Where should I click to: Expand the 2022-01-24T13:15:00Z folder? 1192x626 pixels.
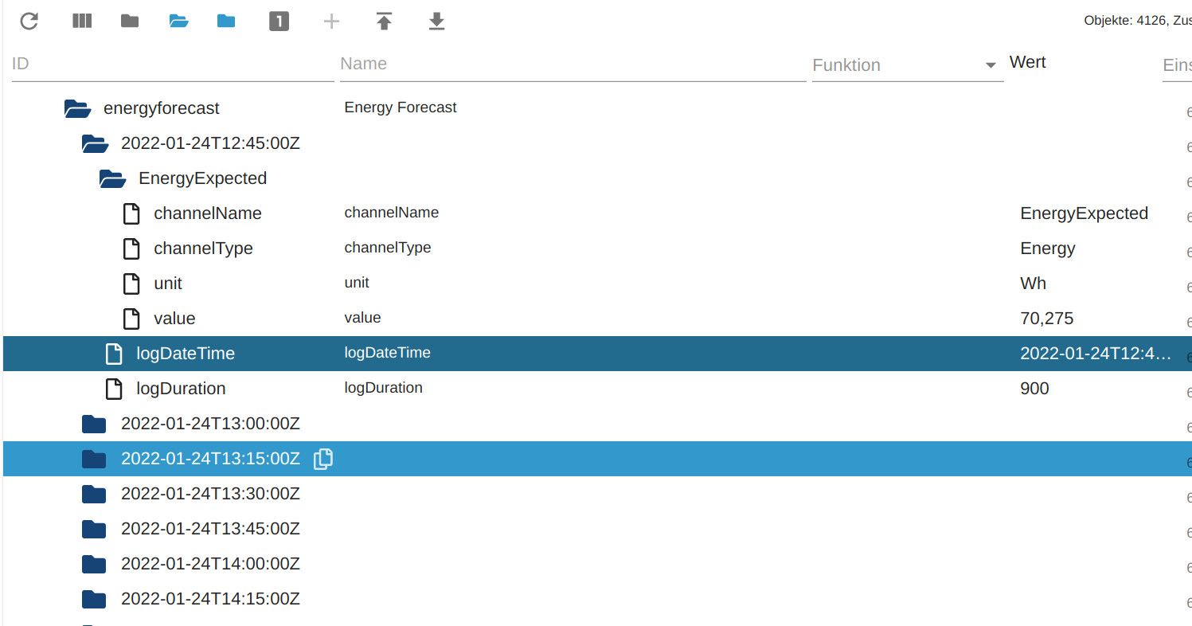pos(94,459)
